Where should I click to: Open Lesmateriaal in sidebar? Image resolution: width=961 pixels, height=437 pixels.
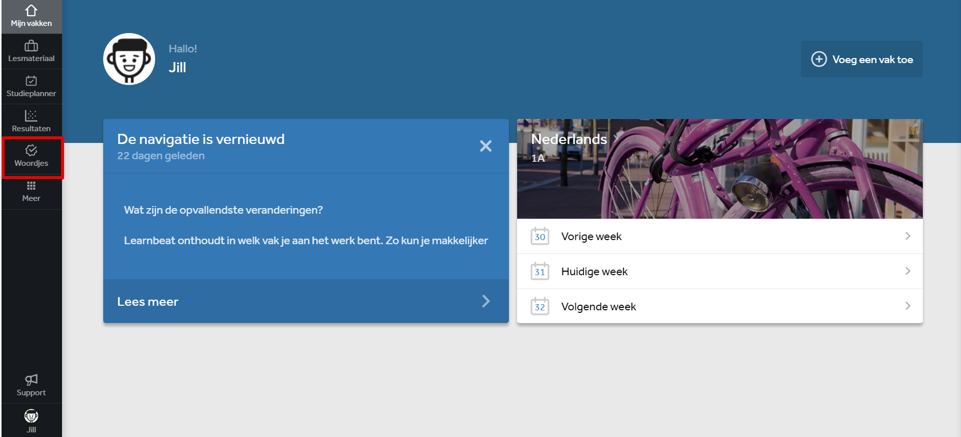[x=31, y=51]
